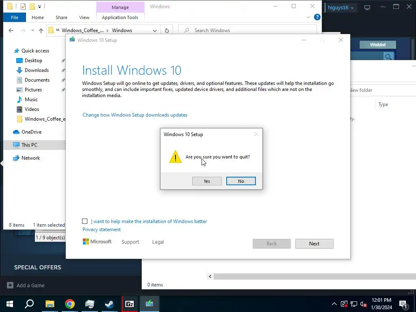Open Change how Windows Setup downloads updates

(135, 115)
